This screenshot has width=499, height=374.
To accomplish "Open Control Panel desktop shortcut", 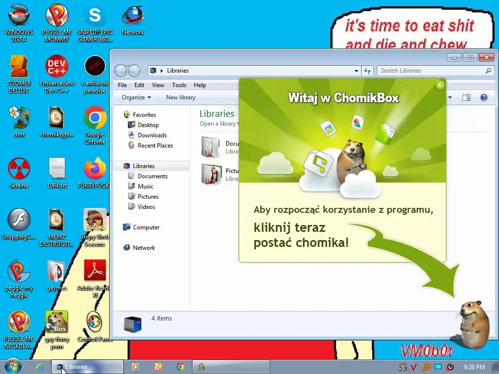I will click(x=94, y=327).
